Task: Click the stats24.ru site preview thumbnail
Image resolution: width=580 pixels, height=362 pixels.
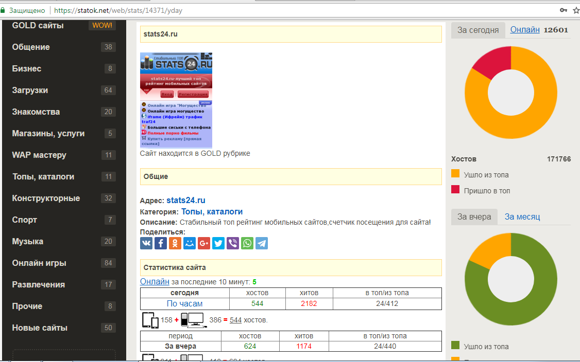Action: click(176, 100)
